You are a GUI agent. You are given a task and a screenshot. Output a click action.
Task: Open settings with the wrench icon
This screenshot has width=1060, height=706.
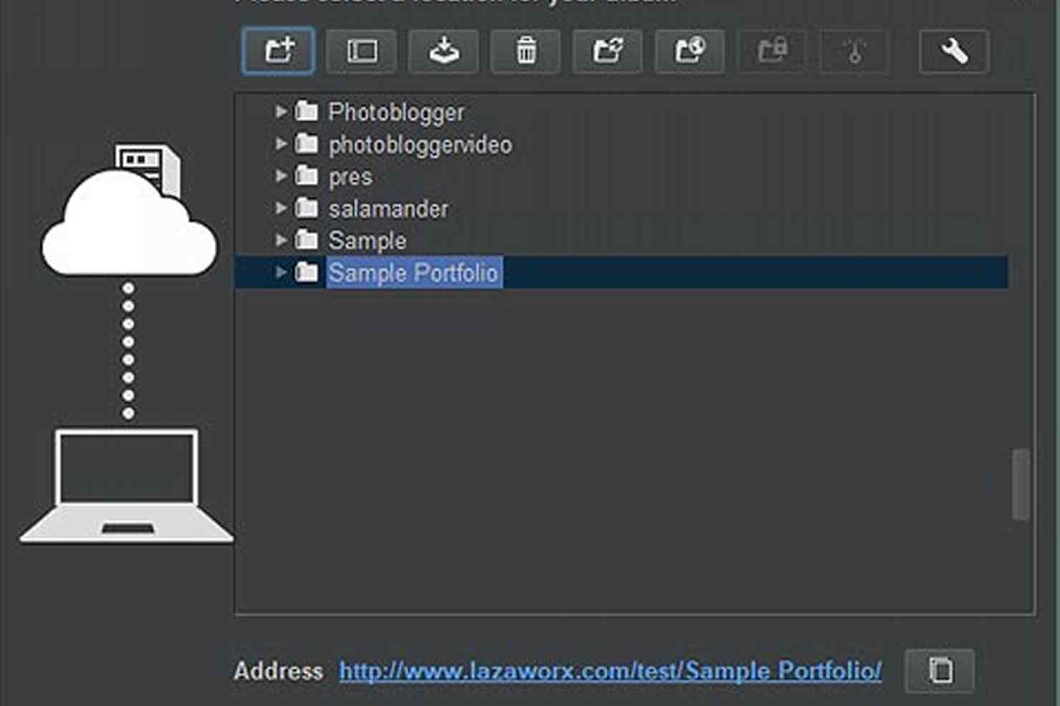[954, 51]
